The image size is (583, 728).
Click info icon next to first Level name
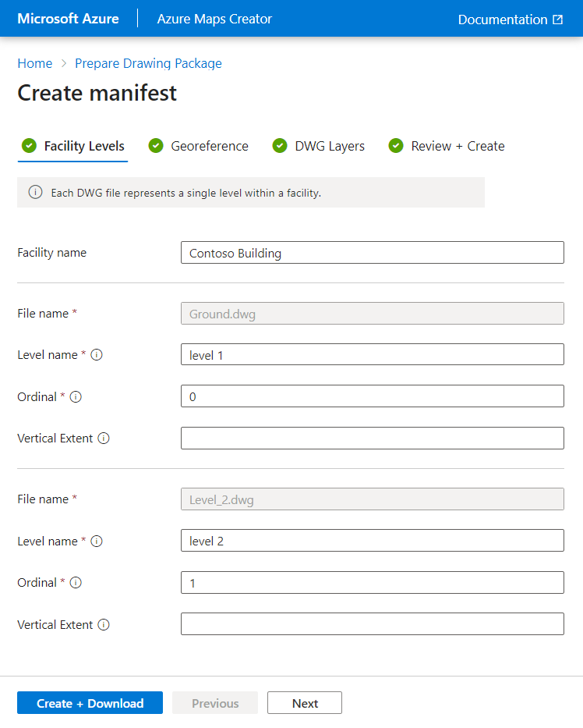pos(97,355)
